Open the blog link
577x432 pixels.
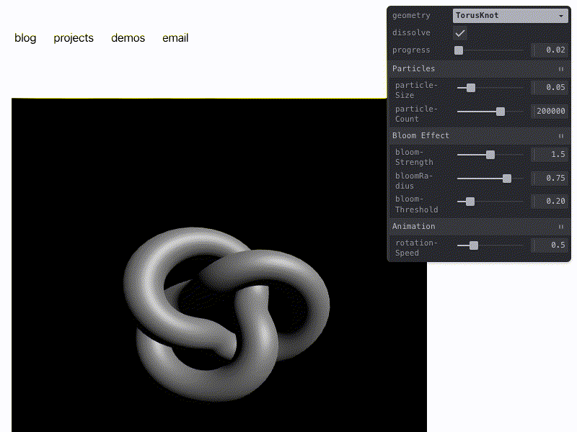pos(25,38)
